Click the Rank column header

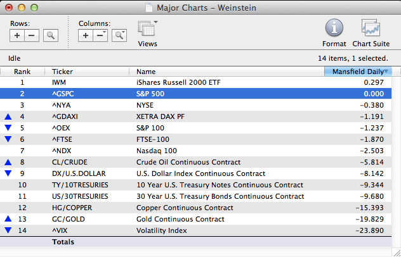[22, 72]
